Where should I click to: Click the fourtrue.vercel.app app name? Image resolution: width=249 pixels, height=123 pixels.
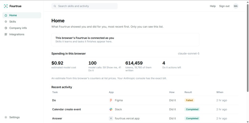[x=127, y=118]
